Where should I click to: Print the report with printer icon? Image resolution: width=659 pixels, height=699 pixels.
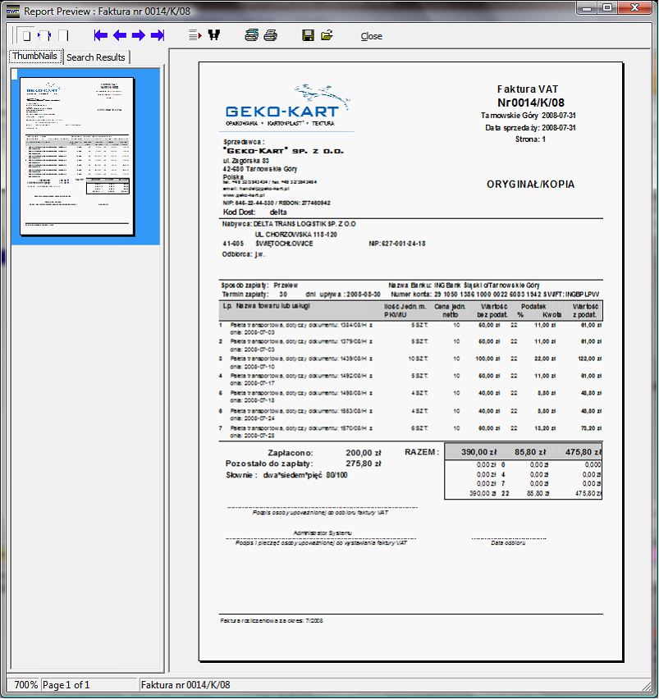270,36
